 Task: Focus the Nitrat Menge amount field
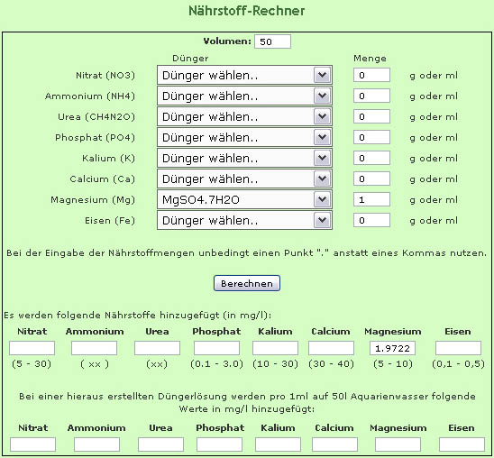371,75
